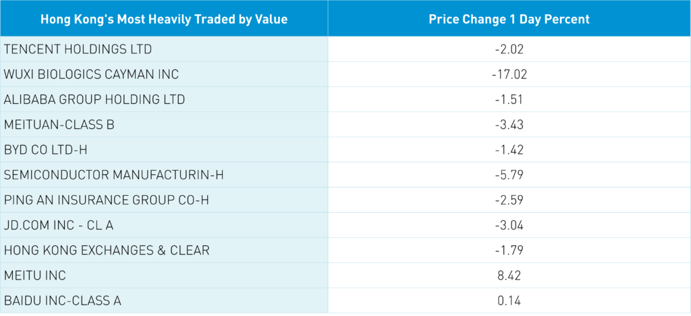Click the 8.42 price change value

click(x=509, y=275)
